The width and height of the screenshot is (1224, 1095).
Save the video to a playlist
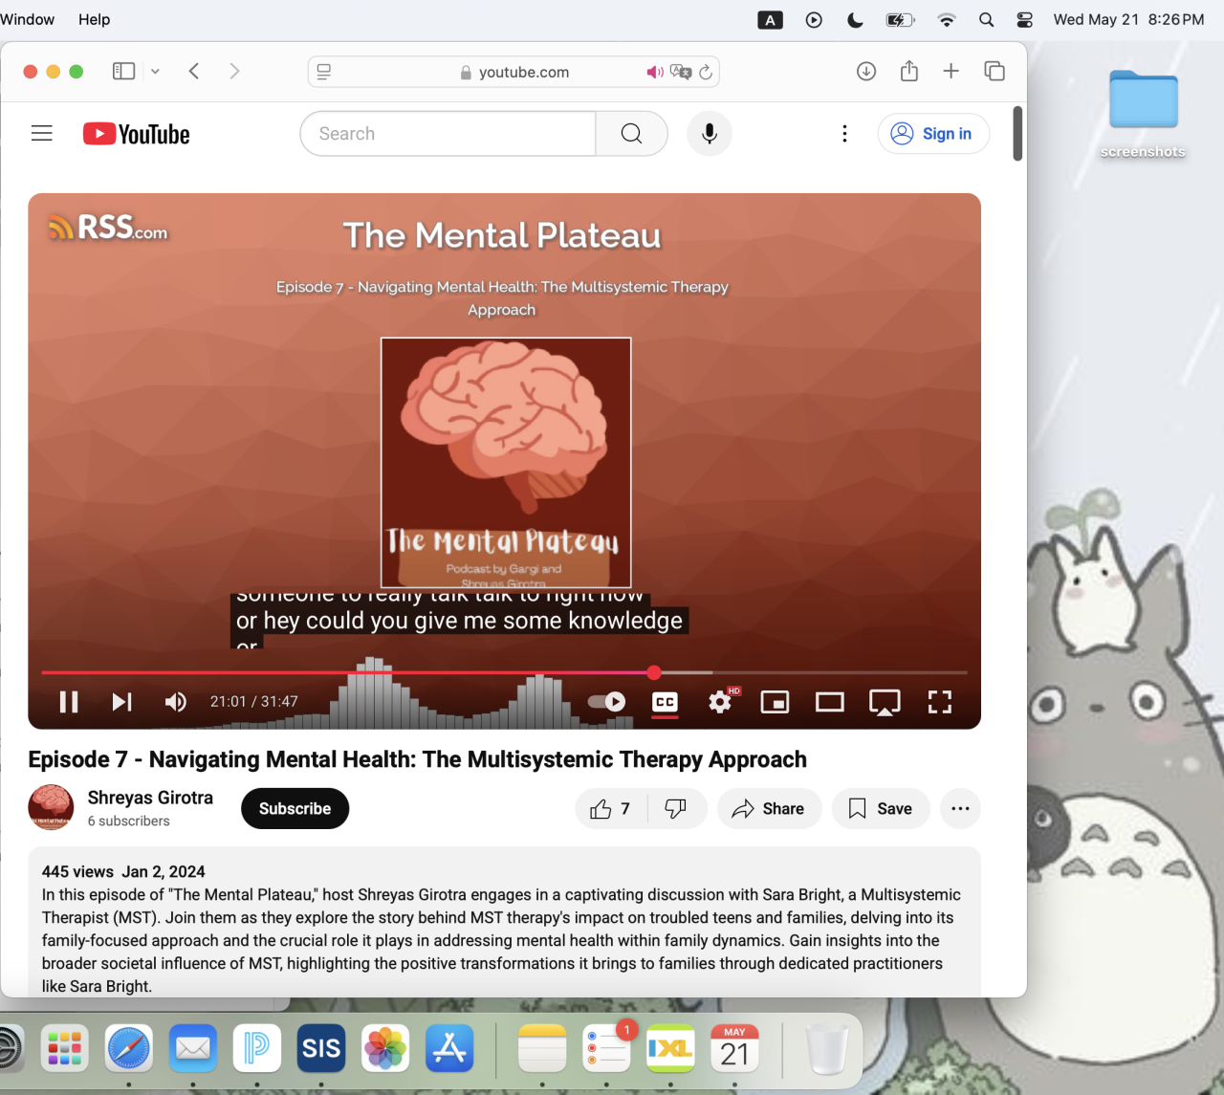click(x=881, y=809)
